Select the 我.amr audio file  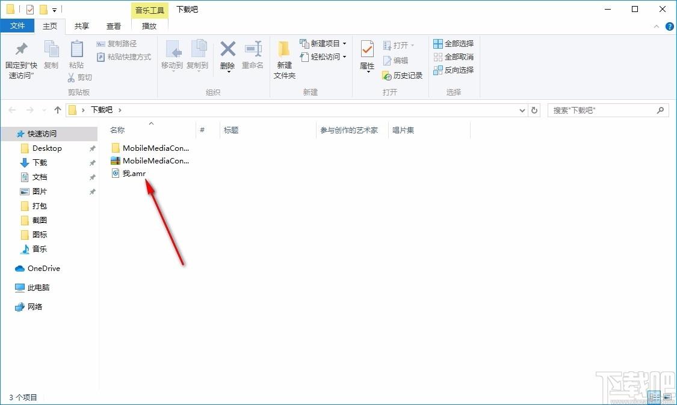129,174
